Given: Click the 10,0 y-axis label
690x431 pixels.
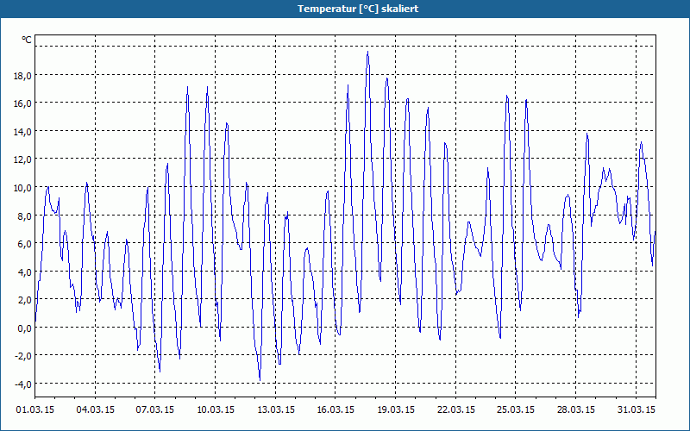Looking at the screenshot, I should click(x=22, y=188).
